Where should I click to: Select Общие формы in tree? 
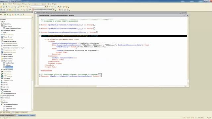coord(8,54)
